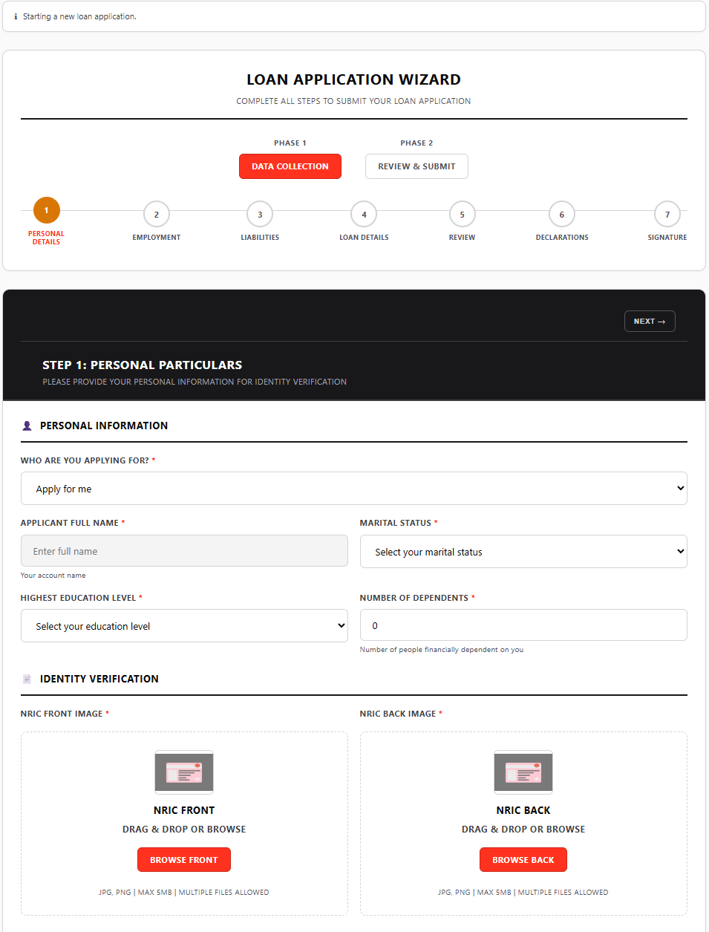
Task: Open the 'Apply for me' dropdown
Action: (353, 488)
